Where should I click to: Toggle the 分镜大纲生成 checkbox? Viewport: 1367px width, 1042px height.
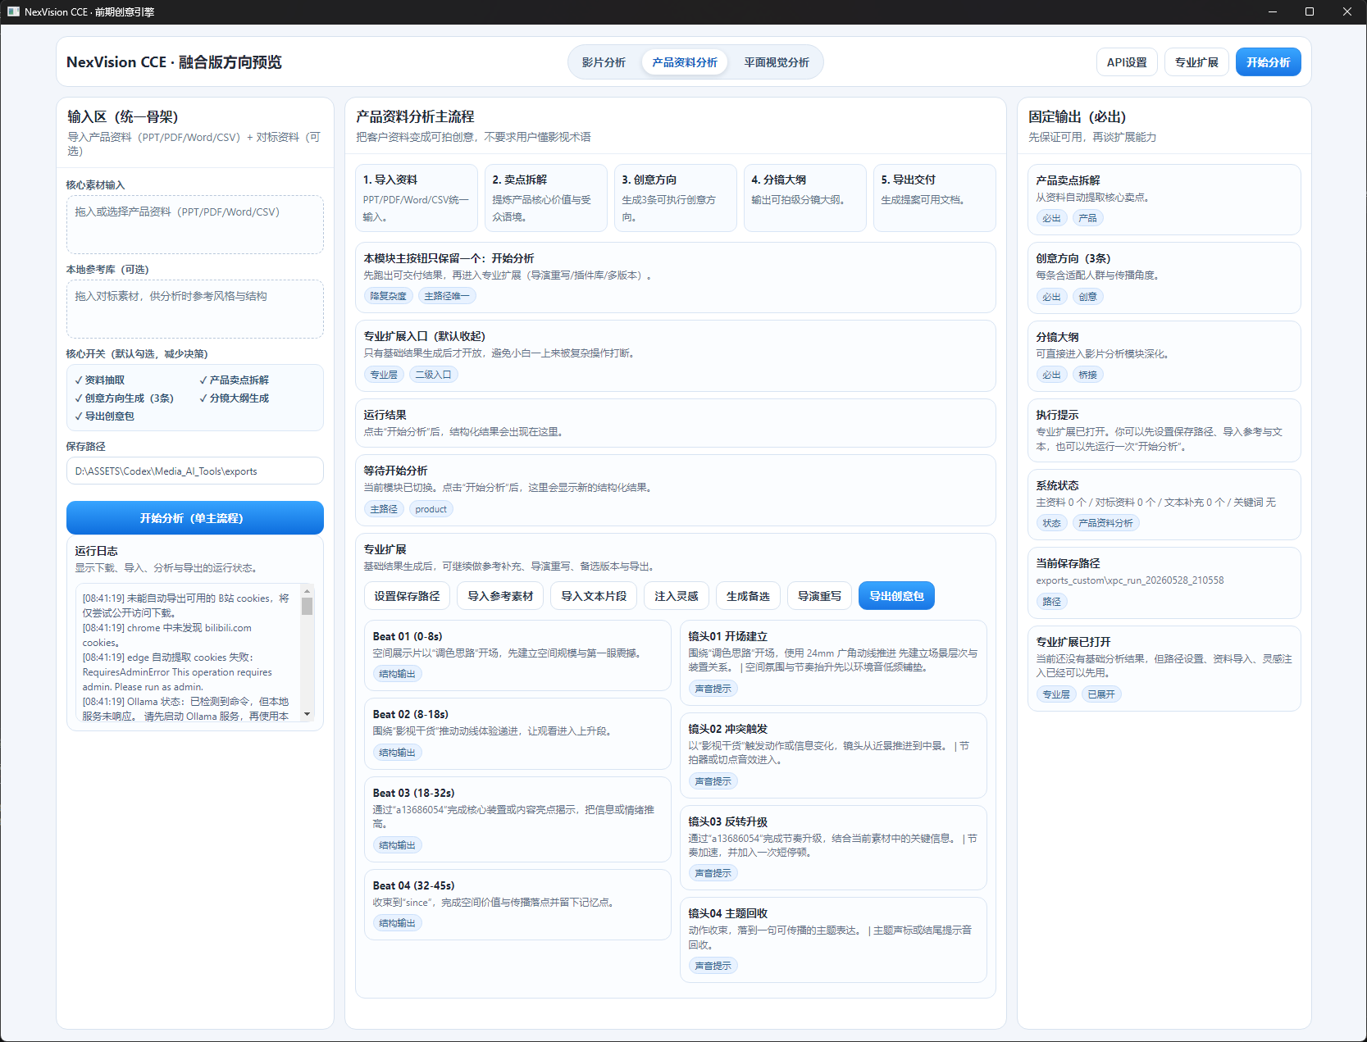pyautogui.click(x=234, y=398)
